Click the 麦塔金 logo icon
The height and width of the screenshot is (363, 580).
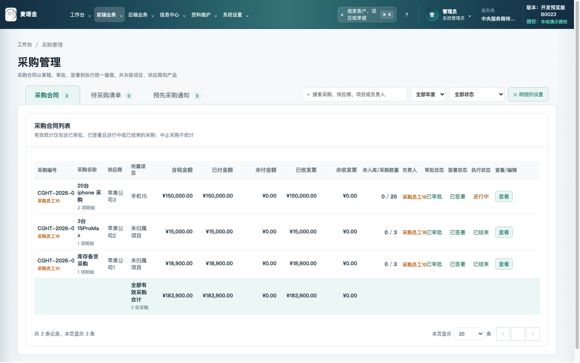pos(11,14)
